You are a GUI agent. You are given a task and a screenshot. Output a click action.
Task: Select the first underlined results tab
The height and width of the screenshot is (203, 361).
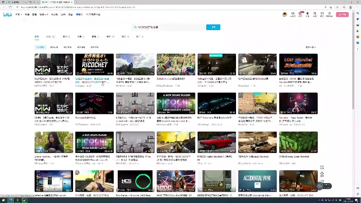click(x=37, y=37)
